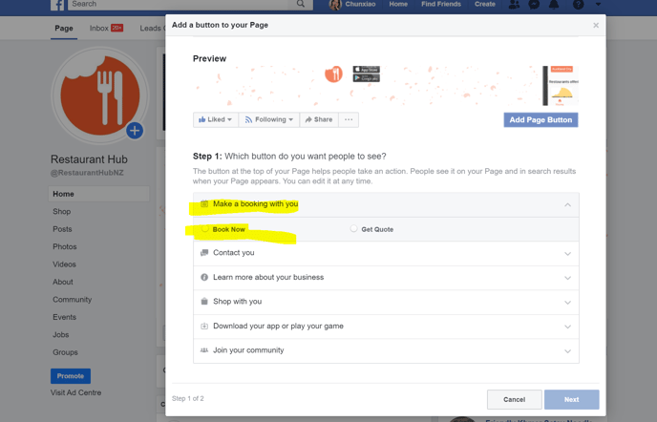
Task: Expand the Join your community section
Action: (567, 351)
